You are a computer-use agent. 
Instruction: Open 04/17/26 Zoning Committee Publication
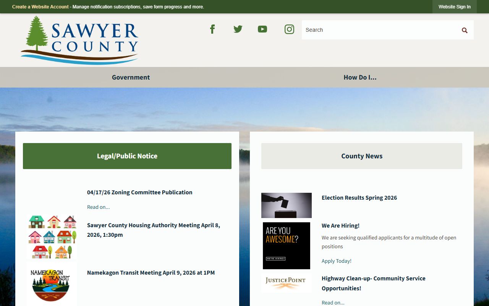[139, 192]
